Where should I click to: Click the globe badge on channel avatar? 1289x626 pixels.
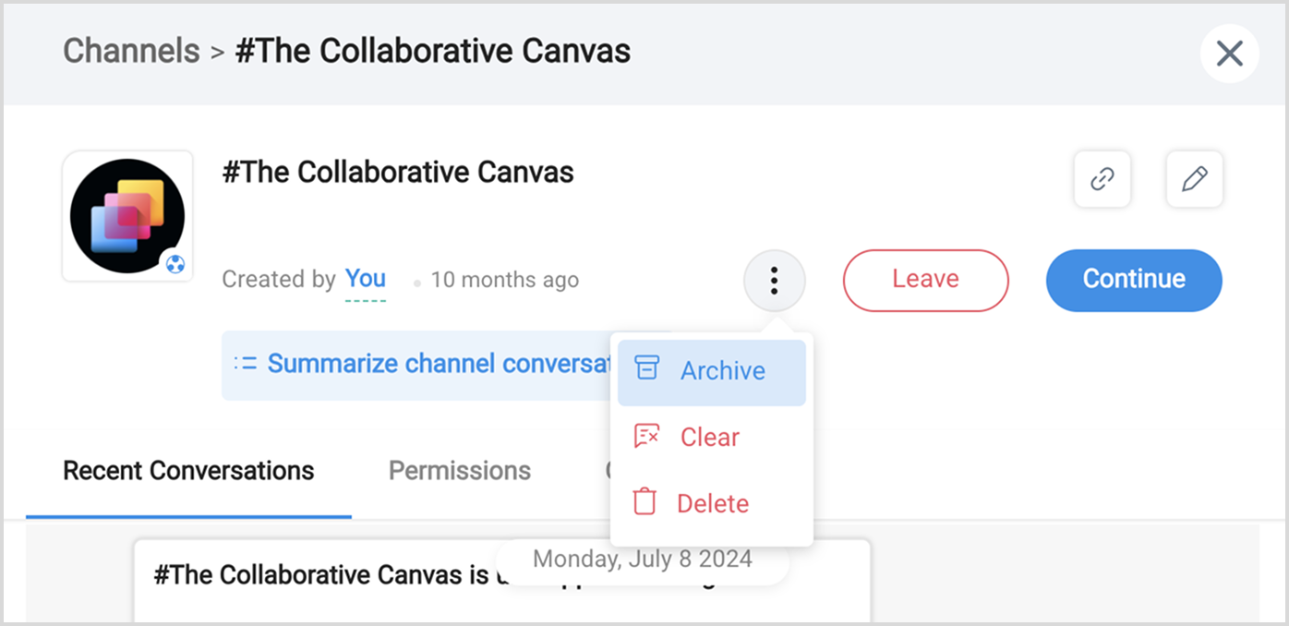[x=175, y=265]
